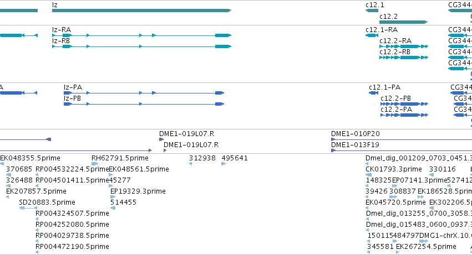
Task: Click the lz-PA protein feature
Action: coord(144,93)
